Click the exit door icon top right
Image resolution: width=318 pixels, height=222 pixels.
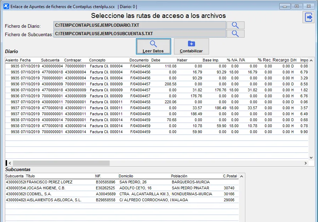click(x=309, y=18)
